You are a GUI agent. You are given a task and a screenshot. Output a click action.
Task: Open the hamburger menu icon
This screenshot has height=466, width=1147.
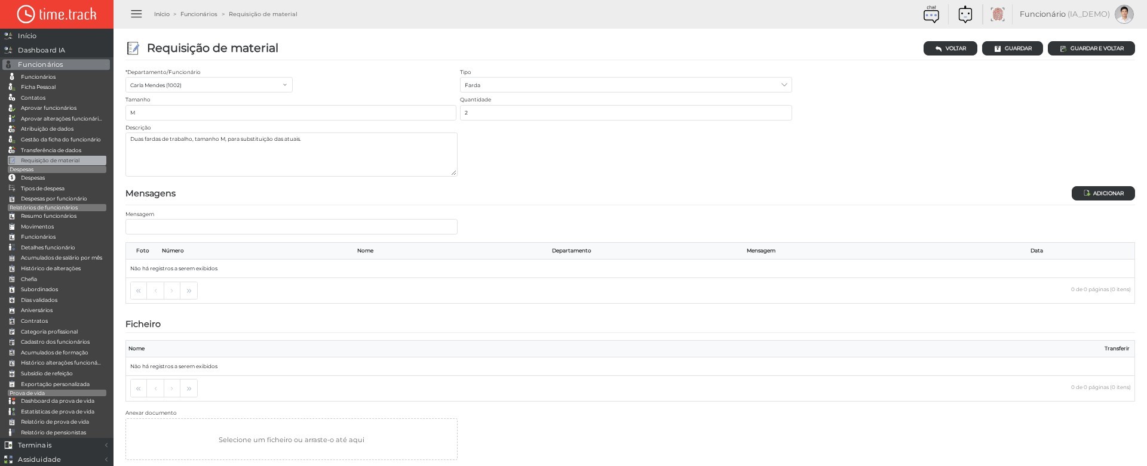(x=136, y=14)
